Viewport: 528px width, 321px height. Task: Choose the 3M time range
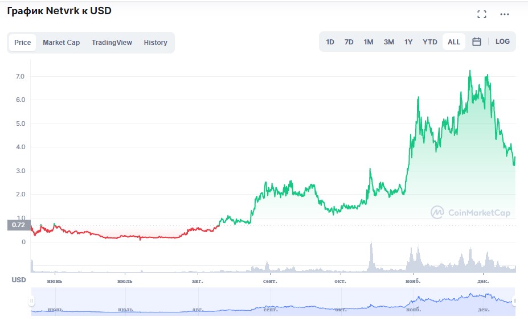[x=388, y=42]
